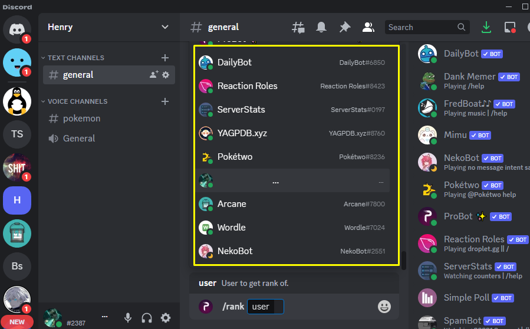Open the Bs server icon
530x329 pixels.
(x=17, y=266)
